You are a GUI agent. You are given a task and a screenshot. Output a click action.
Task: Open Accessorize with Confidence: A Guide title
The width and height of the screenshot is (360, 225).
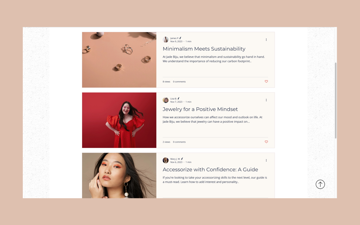click(x=210, y=170)
